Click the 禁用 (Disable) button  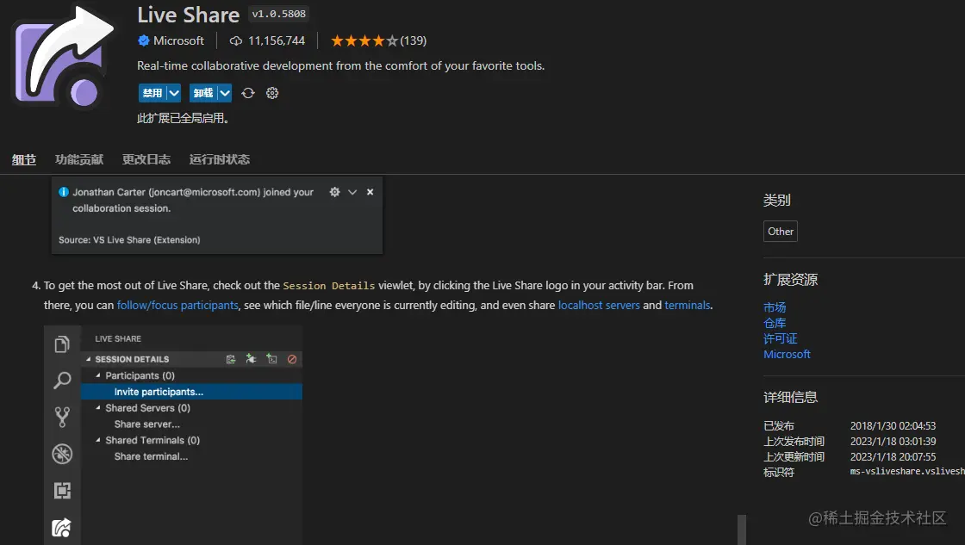pos(152,93)
